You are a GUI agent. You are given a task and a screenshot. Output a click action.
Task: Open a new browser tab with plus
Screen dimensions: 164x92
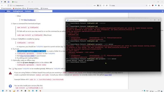pyautogui.click(x=32, y=2)
